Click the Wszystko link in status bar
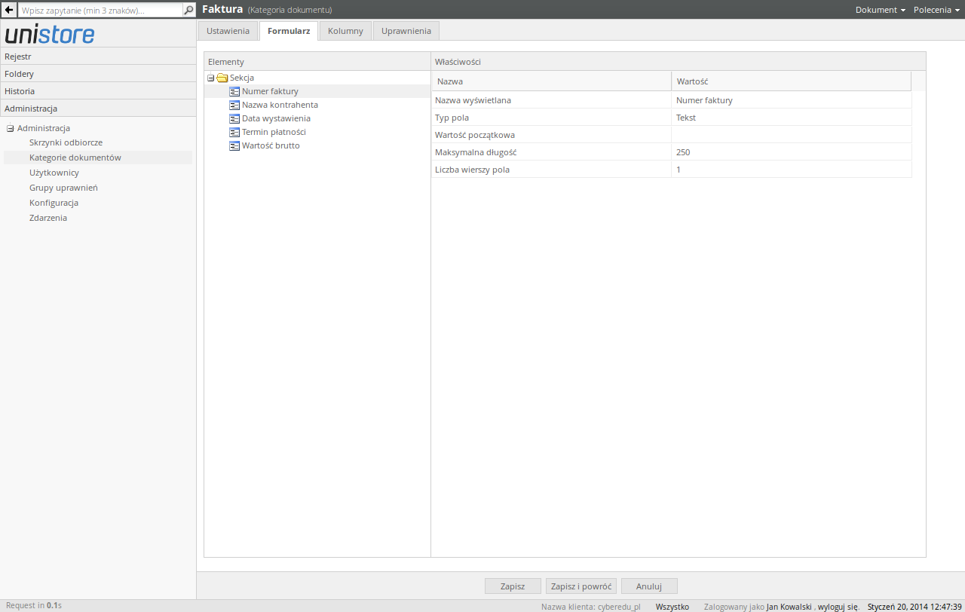The image size is (965, 612). click(x=672, y=606)
